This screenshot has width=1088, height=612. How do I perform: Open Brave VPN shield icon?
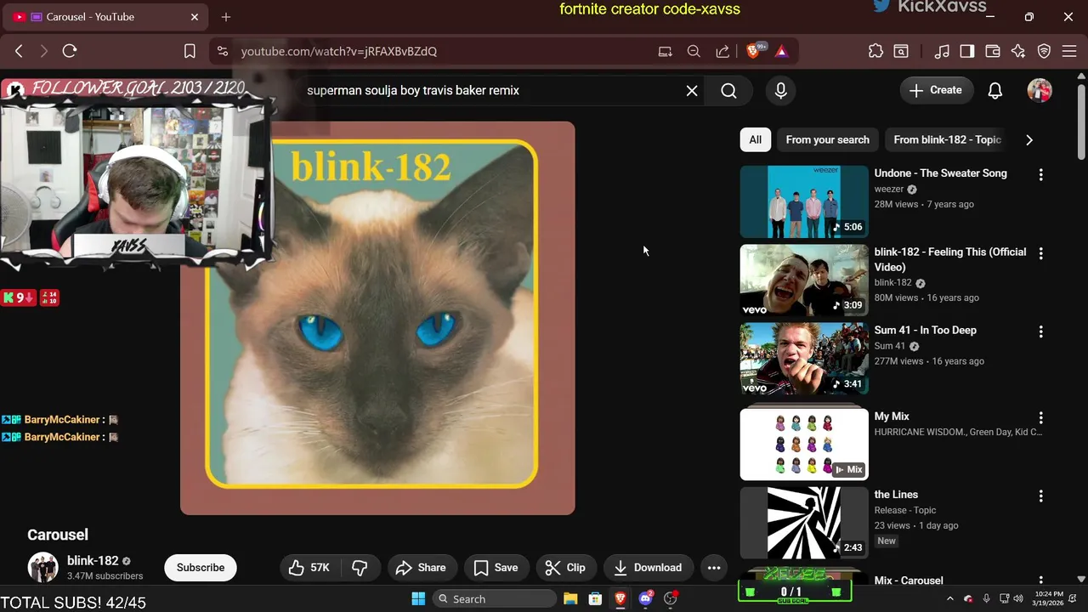1045,51
